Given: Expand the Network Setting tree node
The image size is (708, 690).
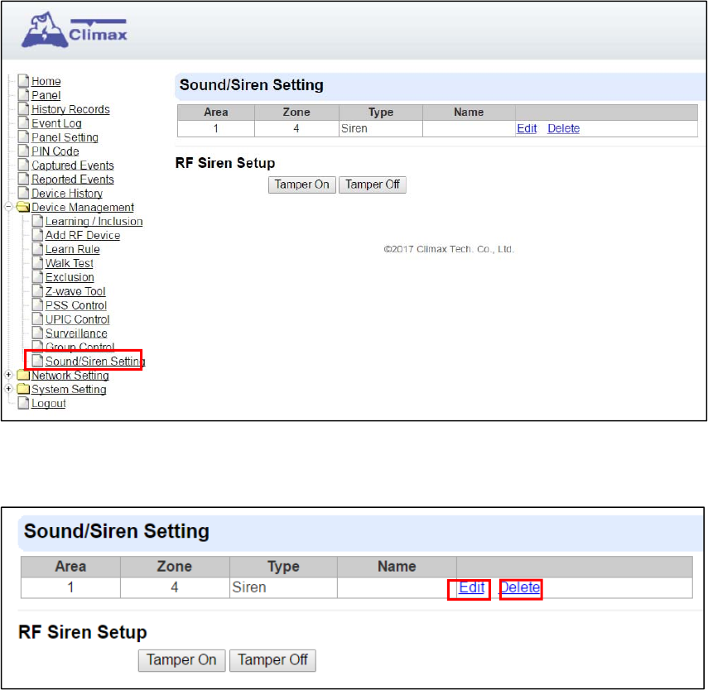Looking at the screenshot, I should (8, 375).
